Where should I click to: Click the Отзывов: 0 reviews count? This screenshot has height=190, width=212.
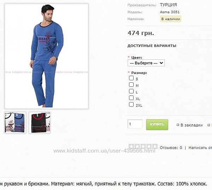[171, 148]
